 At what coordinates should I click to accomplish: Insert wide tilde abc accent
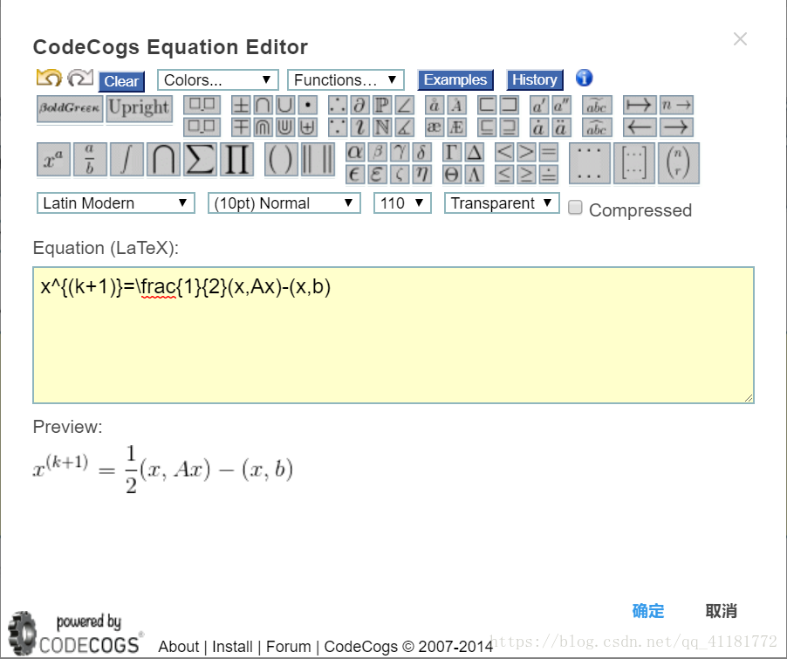[597, 105]
